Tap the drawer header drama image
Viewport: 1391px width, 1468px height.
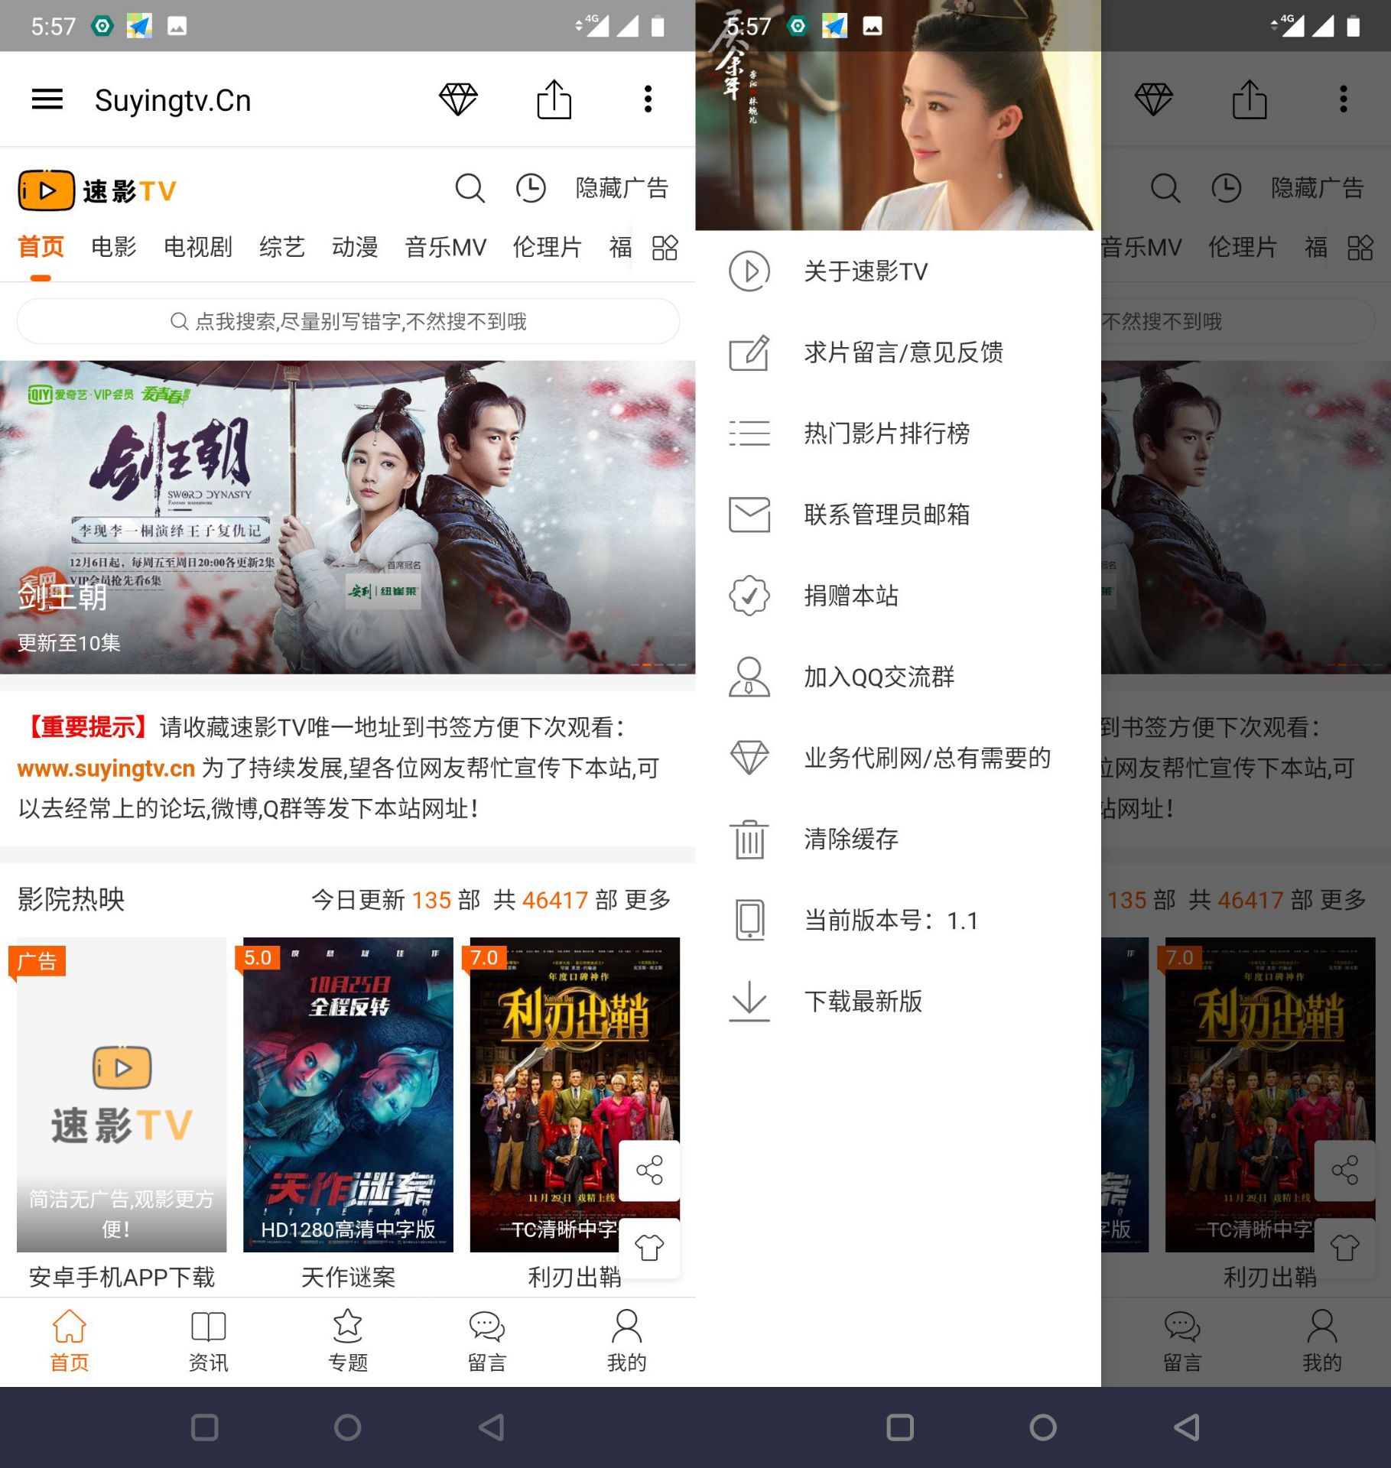coord(898,115)
